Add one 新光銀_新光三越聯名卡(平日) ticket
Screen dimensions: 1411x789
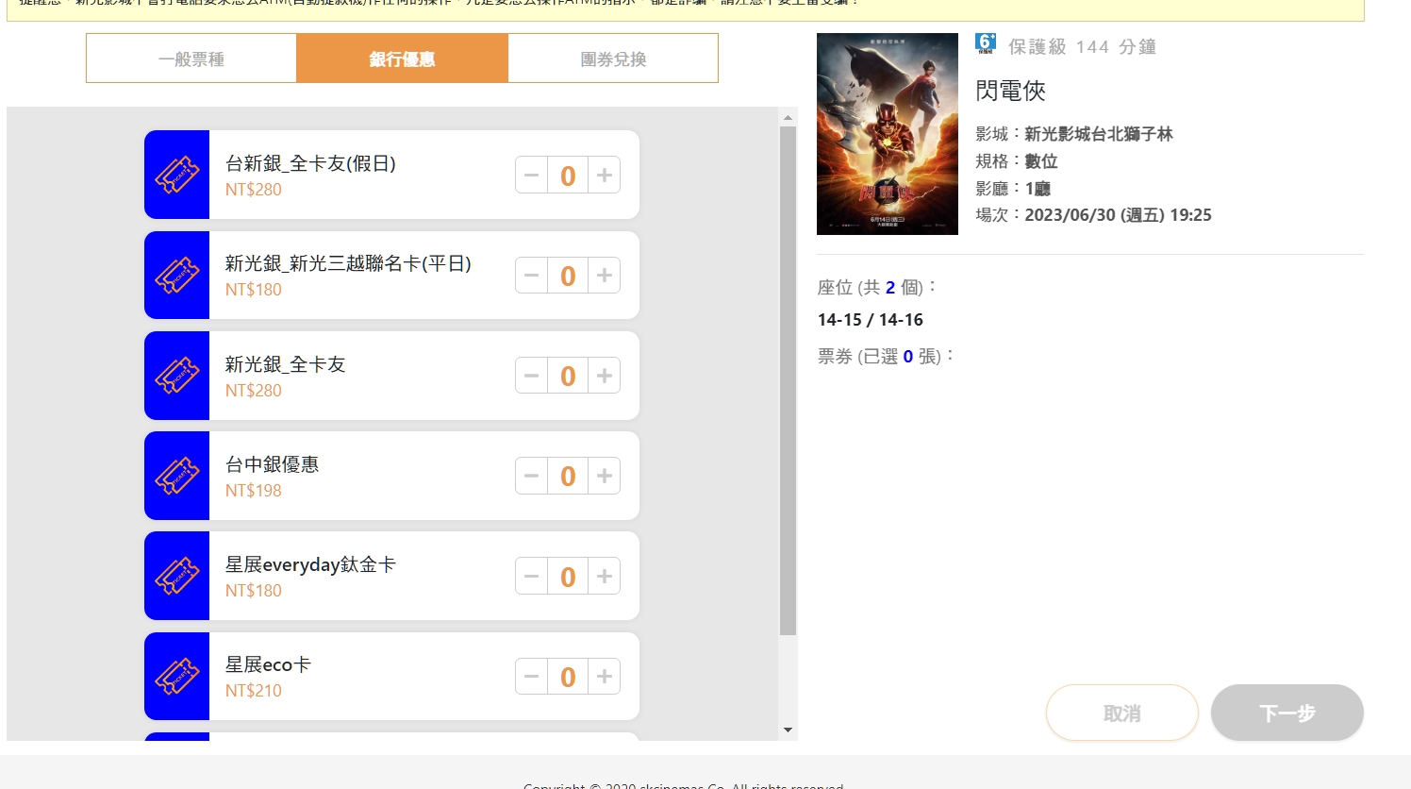pos(605,276)
